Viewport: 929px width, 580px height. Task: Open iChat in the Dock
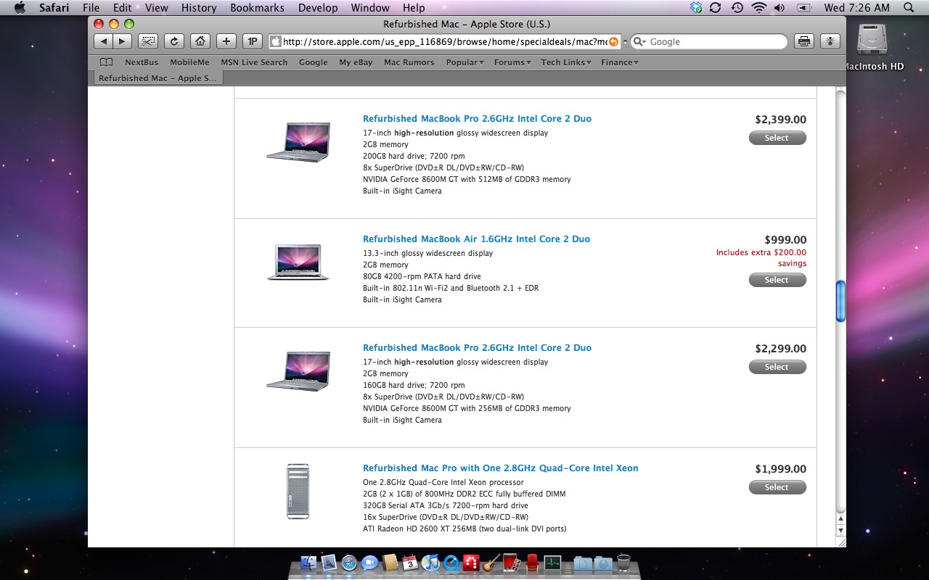(x=369, y=563)
